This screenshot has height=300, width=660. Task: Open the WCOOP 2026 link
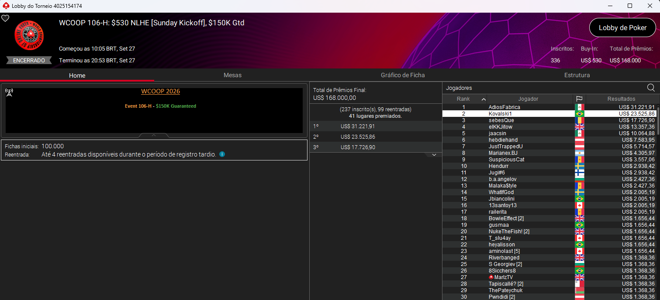coord(160,91)
